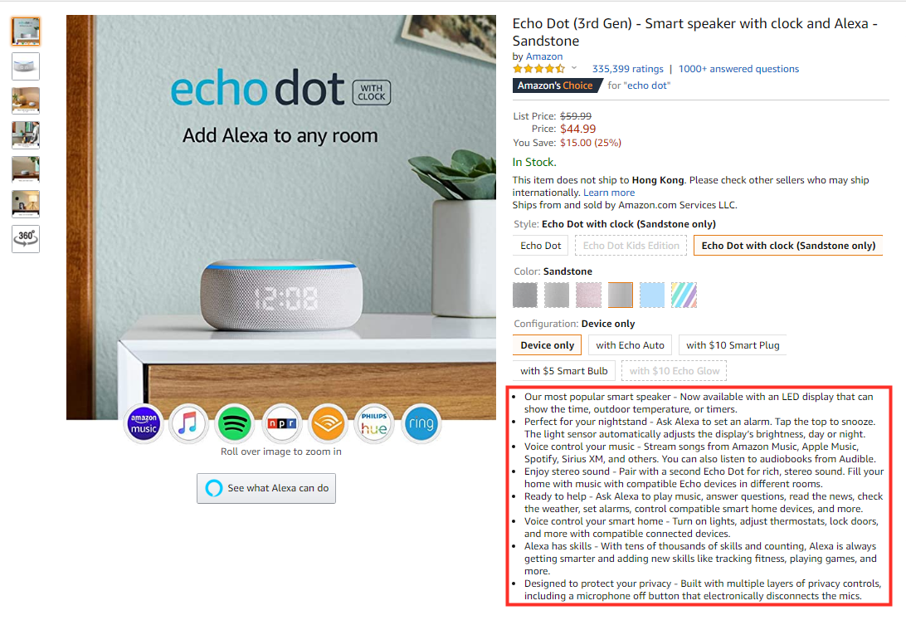Click the See what Alexa can do button
906x625 pixels.
266,489
